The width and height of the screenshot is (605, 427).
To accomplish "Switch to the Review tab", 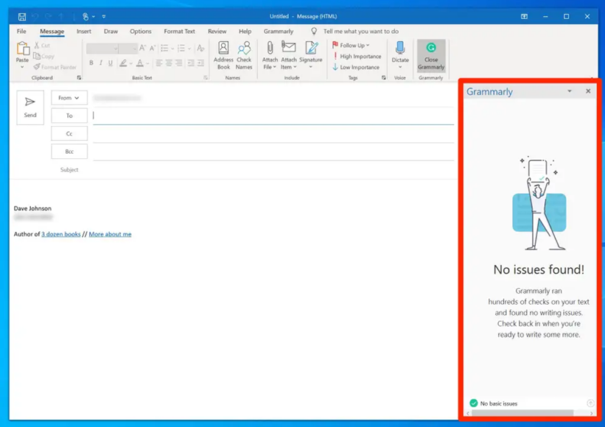I will (217, 31).
